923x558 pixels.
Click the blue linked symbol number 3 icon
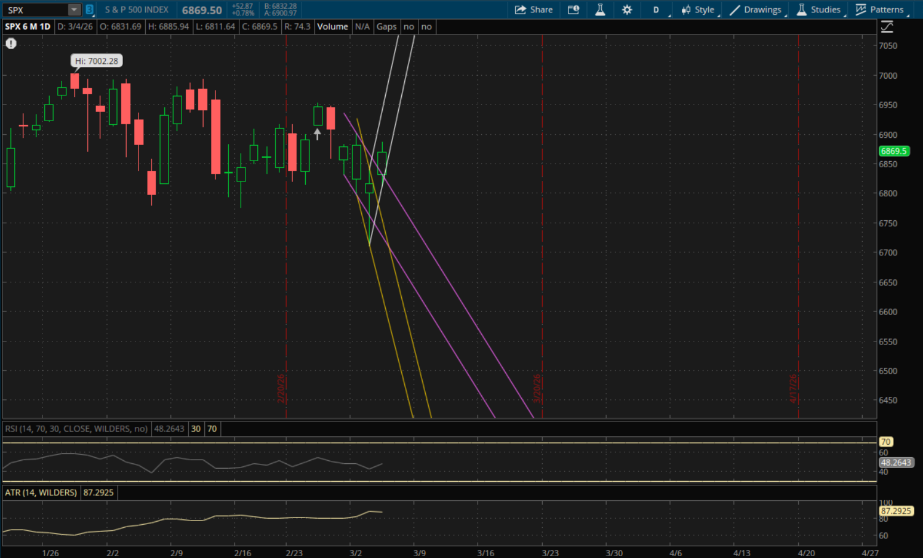pos(90,10)
